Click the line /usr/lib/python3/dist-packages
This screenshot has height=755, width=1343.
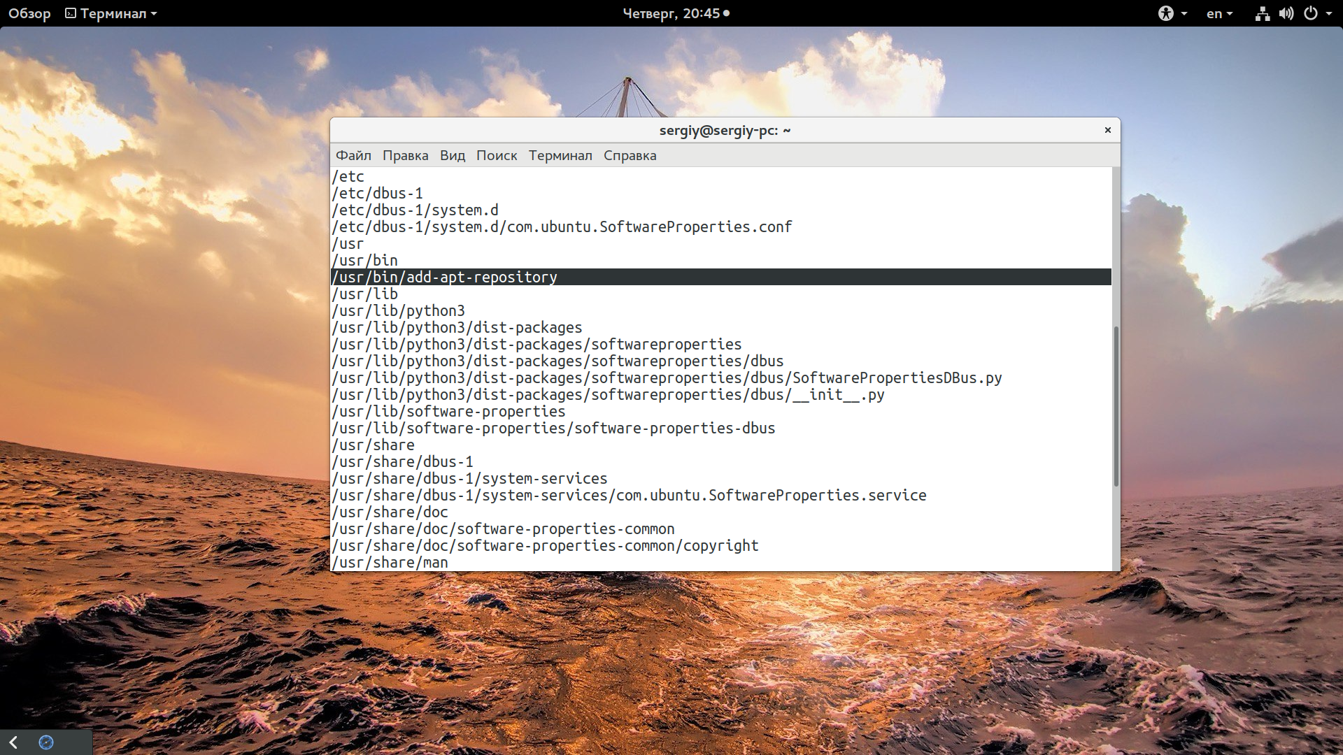(x=457, y=327)
